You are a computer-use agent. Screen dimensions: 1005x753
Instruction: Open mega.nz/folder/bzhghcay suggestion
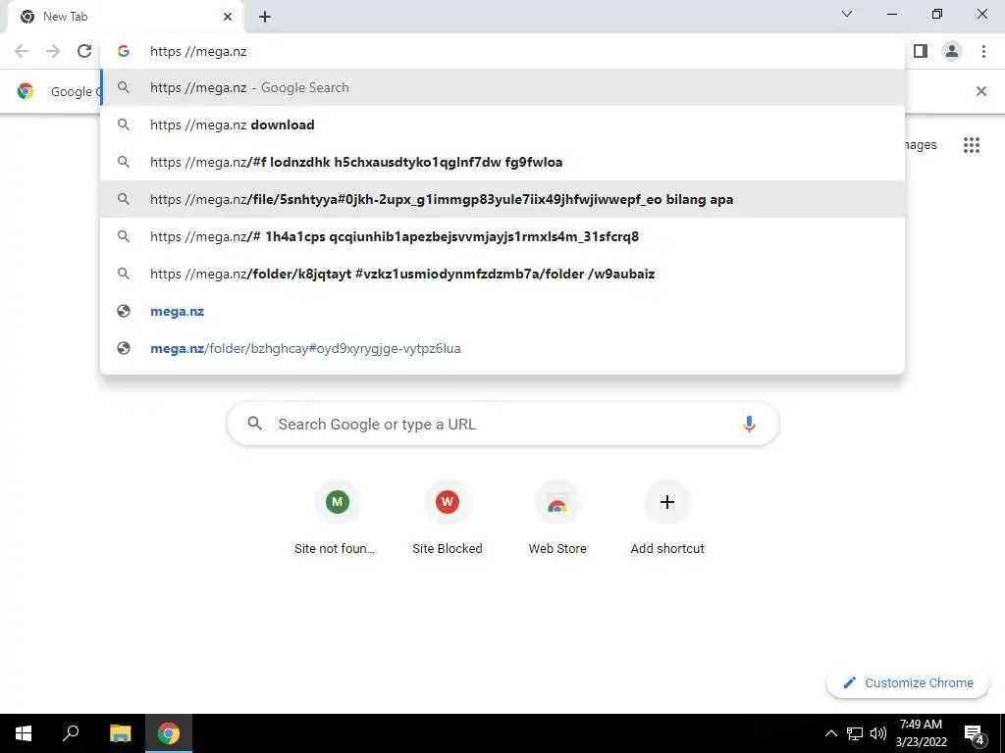coord(502,348)
